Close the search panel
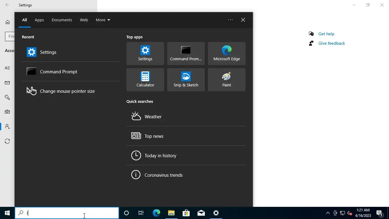 pyautogui.click(x=243, y=20)
